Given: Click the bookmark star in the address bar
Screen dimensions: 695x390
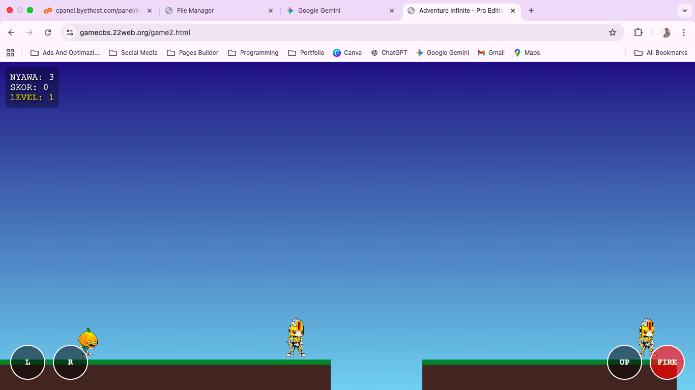Looking at the screenshot, I should pos(612,32).
